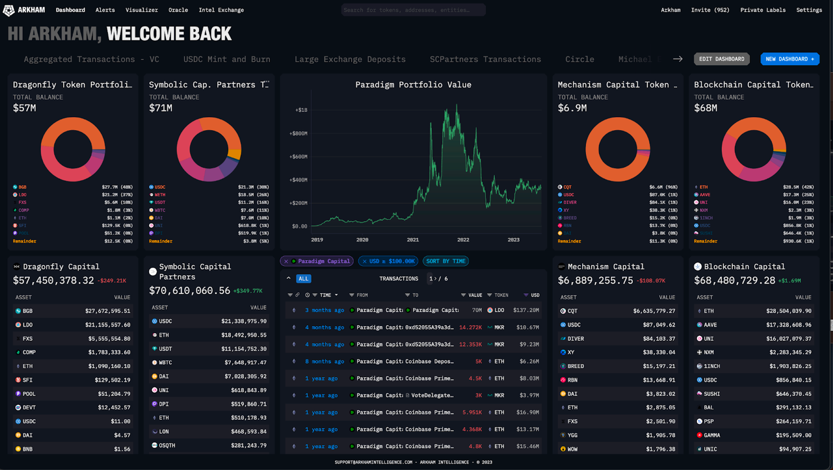
Task: Toggle the ALL transactions filter
Action: tap(304, 279)
